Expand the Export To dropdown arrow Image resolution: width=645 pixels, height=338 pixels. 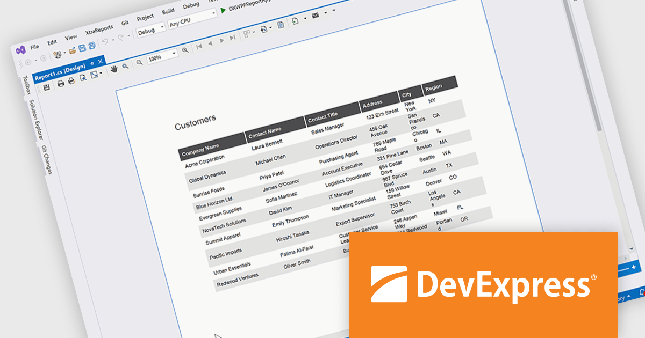pyautogui.click(x=305, y=18)
